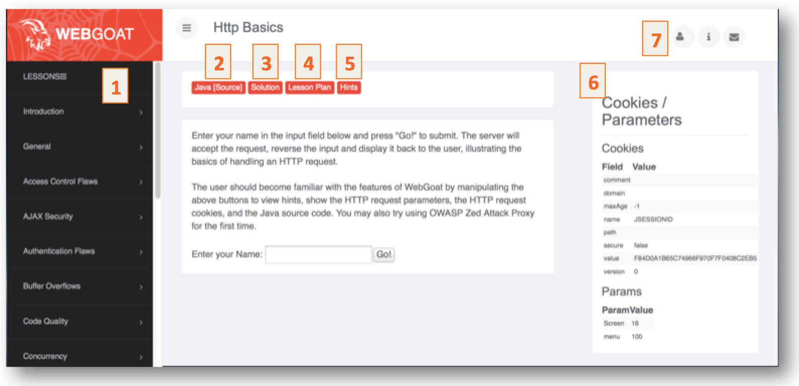Screen dimensions: 799x386
Task: Open the user profile icon
Action: (680, 37)
